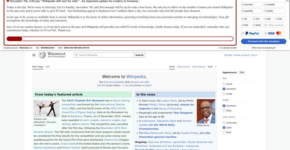Expand the Tools dropdown

(x=212, y=67)
